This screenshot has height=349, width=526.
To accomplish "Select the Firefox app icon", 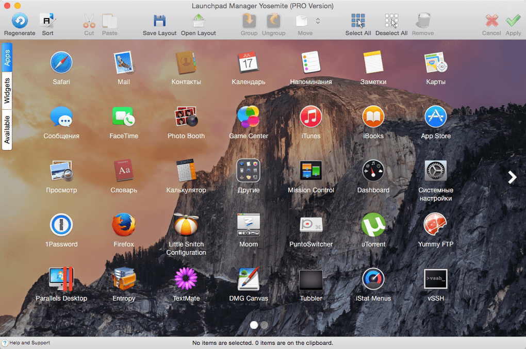I will (x=124, y=225).
